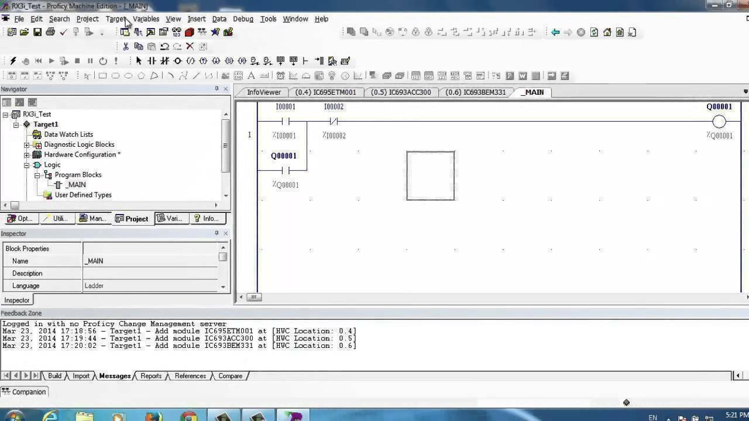
Task: Select the _MAIN program block
Action: pos(76,184)
